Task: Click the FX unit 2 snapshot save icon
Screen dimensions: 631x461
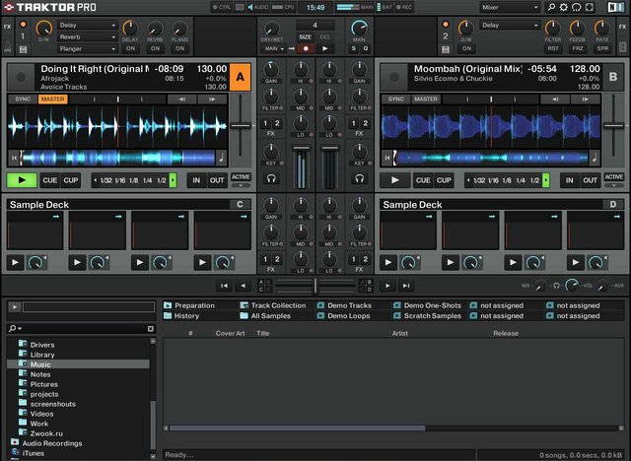Action: [x=445, y=50]
